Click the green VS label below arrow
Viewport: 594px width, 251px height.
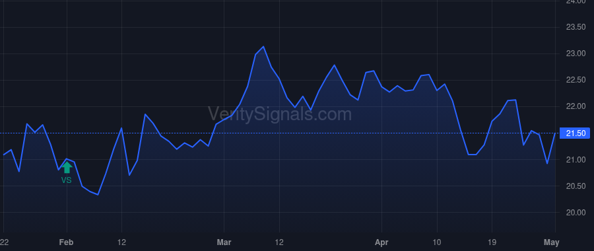pos(66,180)
